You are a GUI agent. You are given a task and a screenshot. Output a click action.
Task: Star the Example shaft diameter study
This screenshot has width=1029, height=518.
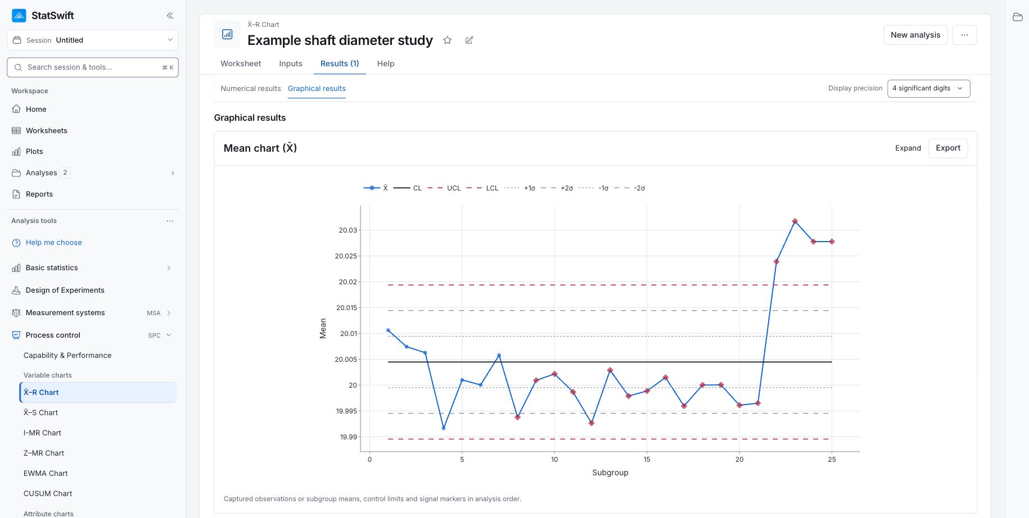click(447, 40)
